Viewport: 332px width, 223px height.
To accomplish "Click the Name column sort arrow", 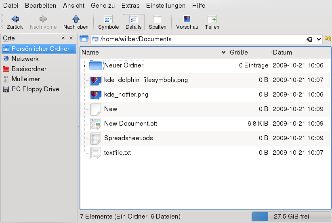I will click(x=224, y=53).
